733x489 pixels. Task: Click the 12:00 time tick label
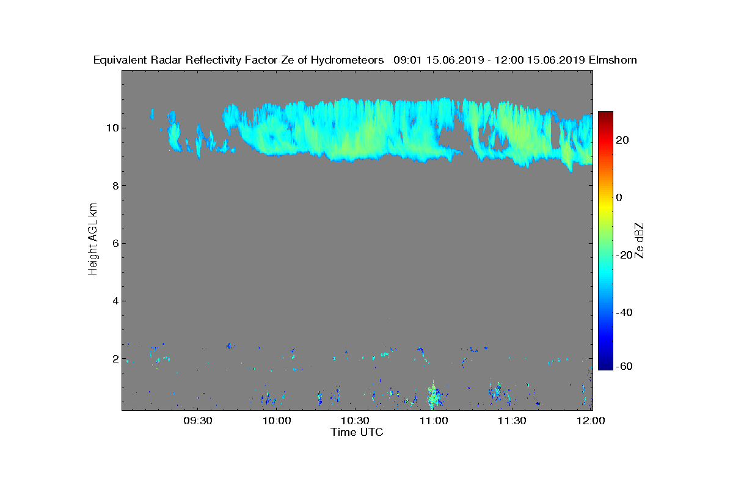pyautogui.click(x=591, y=421)
